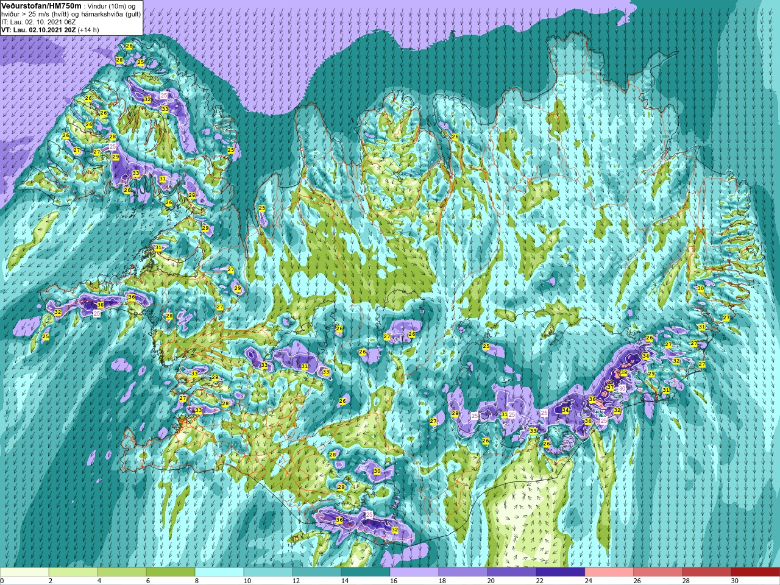Click the dark teal 14–16 m/s legend swatch
The width and height of the screenshot is (780, 585).
coord(366,572)
